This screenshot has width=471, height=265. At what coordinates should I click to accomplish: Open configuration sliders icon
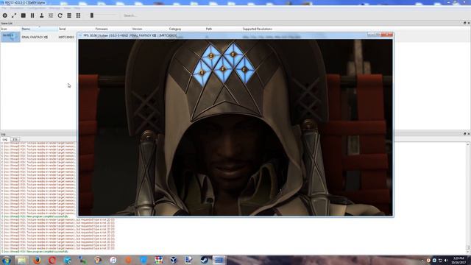pyautogui.click(x=51, y=15)
